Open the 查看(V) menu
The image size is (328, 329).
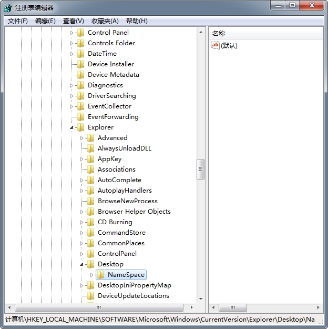pos(74,21)
